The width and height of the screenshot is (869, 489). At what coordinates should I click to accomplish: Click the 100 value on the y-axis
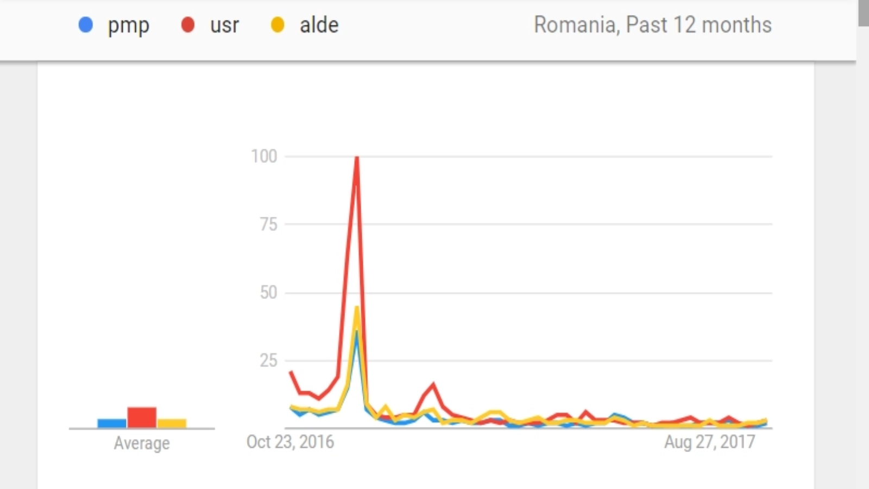264,156
